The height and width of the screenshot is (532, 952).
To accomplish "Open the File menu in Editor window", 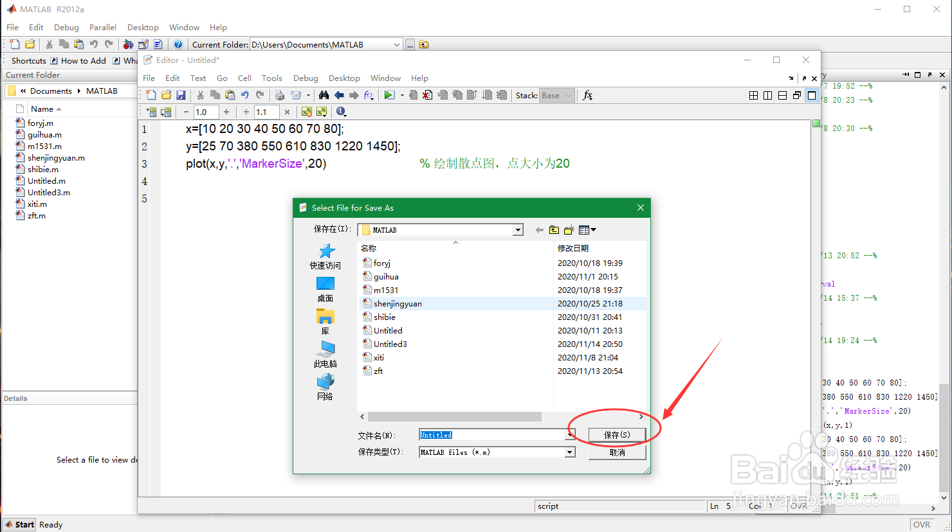I will point(149,78).
